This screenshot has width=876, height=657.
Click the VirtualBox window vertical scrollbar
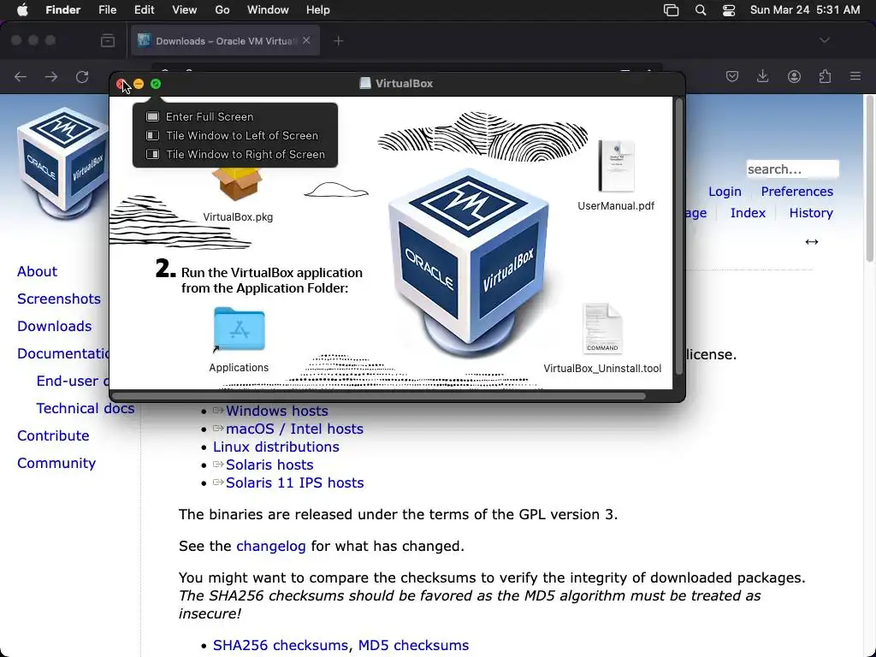678,238
